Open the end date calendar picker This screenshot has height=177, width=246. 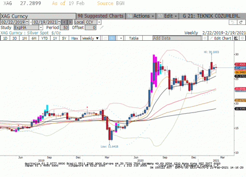click(x=59, y=22)
